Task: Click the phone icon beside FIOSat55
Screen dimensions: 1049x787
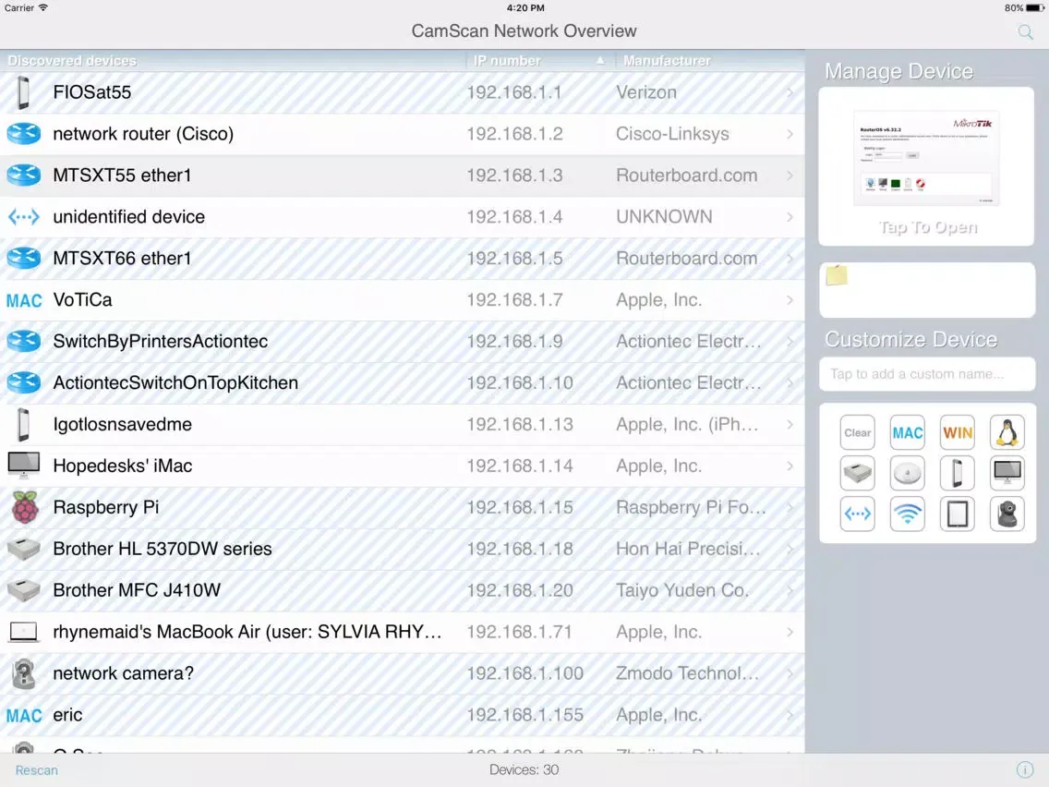Action: tap(23, 92)
